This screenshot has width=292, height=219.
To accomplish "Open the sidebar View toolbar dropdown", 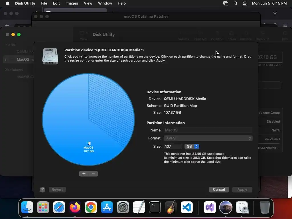I will [x=84, y=36].
